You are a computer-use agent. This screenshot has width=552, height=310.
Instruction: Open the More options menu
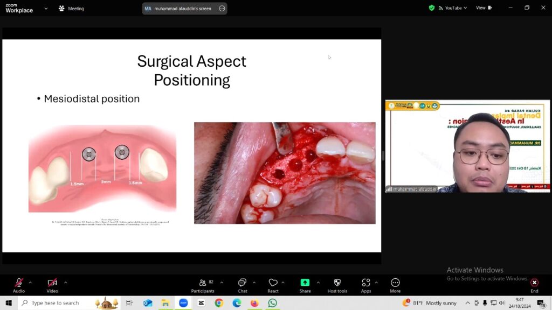(x=395, y=285)
